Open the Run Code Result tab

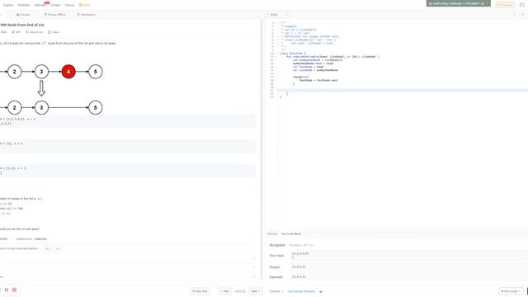291,233
